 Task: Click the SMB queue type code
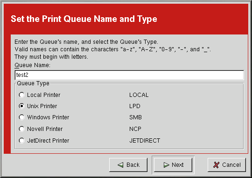coord(135,117)
